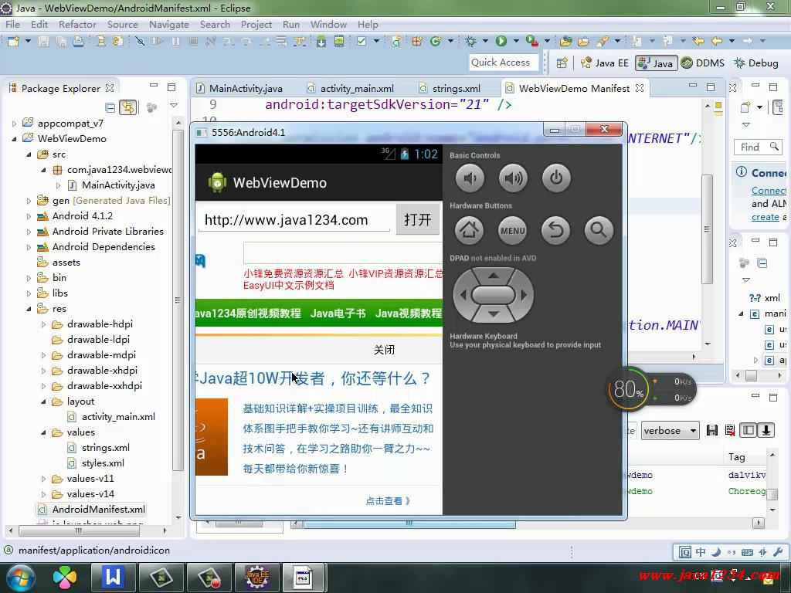Switch to the Java perspective
Viewport: 791px width, 593px height.
[655, 63]
